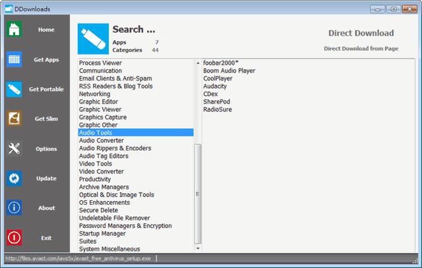Click the Direct Download button
Viewport: 422px width, 268px height.
[361, 33]
